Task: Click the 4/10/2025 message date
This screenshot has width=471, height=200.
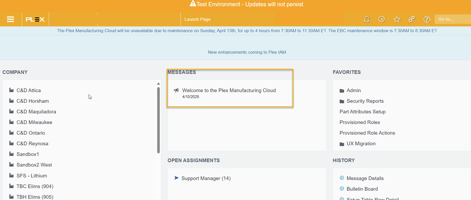Action: pyautogui.click(x=191, y=97)
